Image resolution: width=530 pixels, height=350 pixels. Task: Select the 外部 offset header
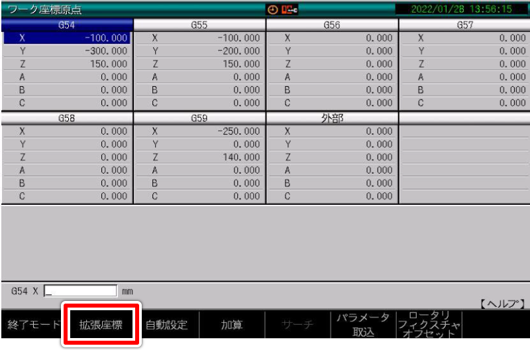(x=331, y=118)
